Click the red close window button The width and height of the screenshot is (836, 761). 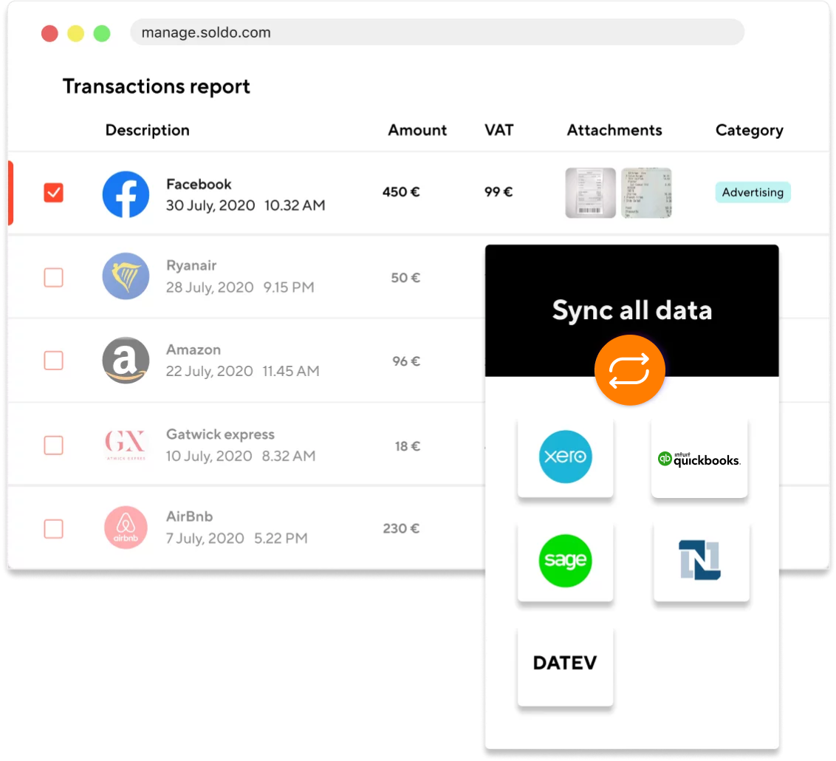(x=49, y=33)
